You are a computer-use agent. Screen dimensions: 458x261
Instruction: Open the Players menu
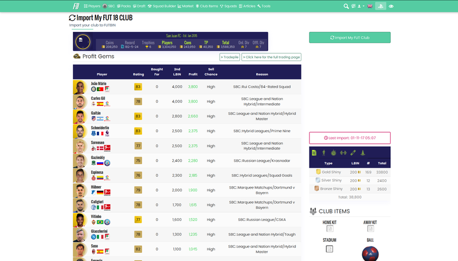(92, 6)
